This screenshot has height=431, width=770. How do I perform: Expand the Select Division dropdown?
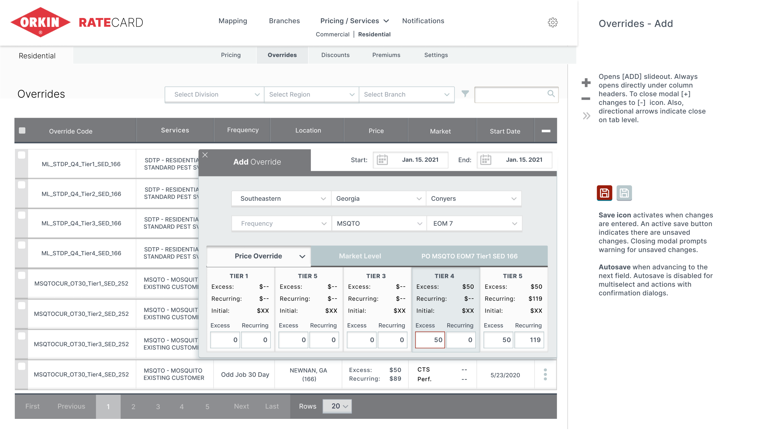214,95
